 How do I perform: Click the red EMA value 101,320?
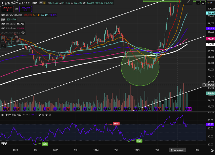[28, 15]
